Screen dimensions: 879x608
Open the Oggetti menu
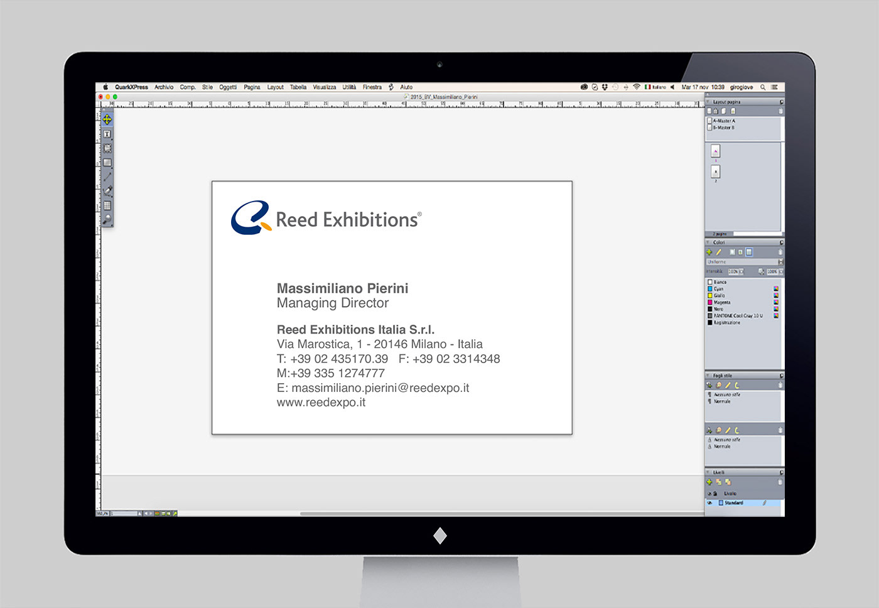click(x=228, y=87)
